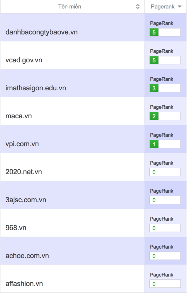Open the affashion.vn domain entry

coord(24,284)
